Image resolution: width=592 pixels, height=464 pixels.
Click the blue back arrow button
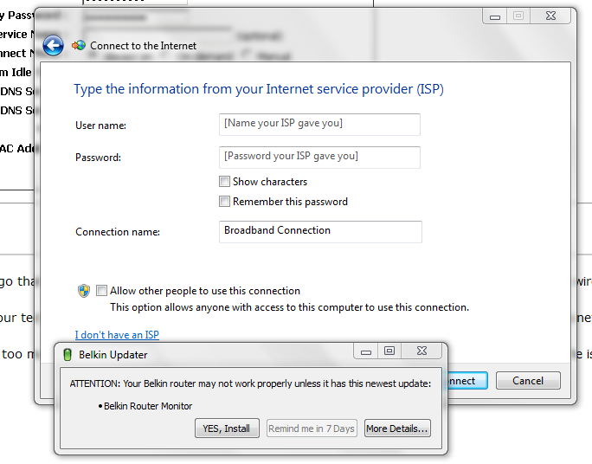tap(53, 46)
